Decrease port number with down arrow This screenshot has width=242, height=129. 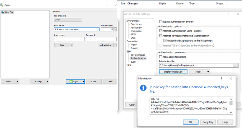[115, 30]
